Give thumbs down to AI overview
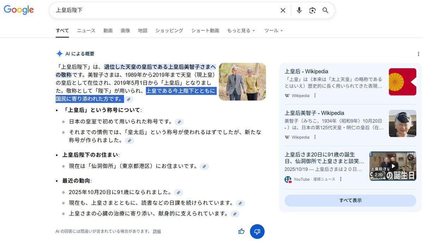423x241 pixels. [257, 231]
